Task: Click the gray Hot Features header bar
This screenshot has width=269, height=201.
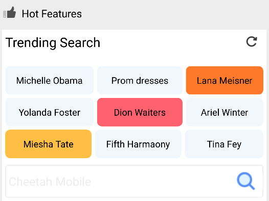Action: click(134, 14)
